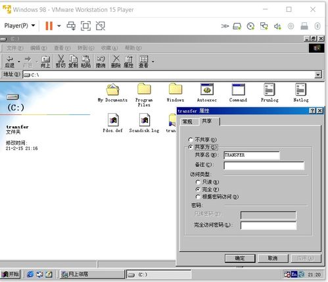Click the share name TRANSFER input field
Image resolution: width=328 pixels, height=282 pixels.
click(x=252, y=155)
